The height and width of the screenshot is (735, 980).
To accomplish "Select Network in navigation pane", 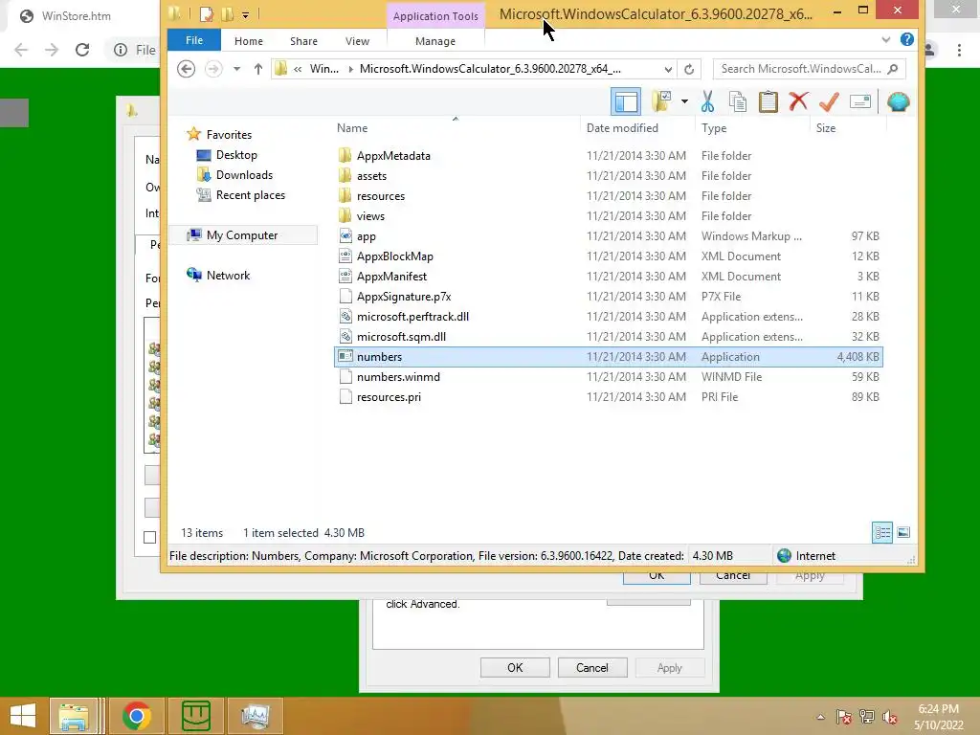I will pos(228,275).
